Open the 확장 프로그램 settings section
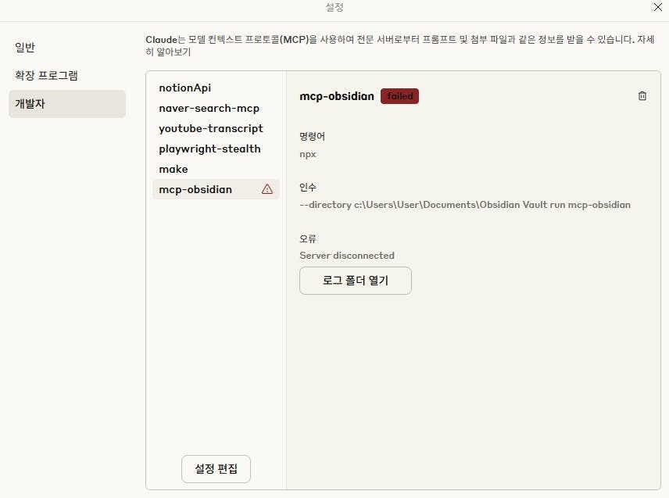The height and width of the screenshot is (498, 669). pyautogui.click(x=67, y=76)
